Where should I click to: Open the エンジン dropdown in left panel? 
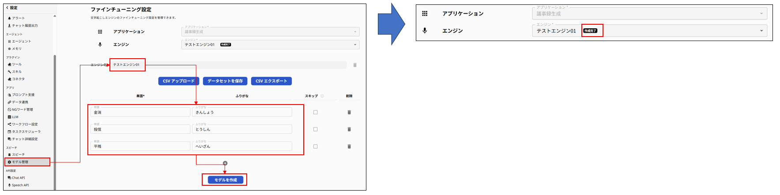pyautogui.click(x=270, y=45)
